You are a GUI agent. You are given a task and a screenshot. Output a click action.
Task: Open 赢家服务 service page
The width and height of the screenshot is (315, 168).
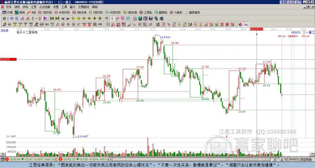tap(193, 12)
